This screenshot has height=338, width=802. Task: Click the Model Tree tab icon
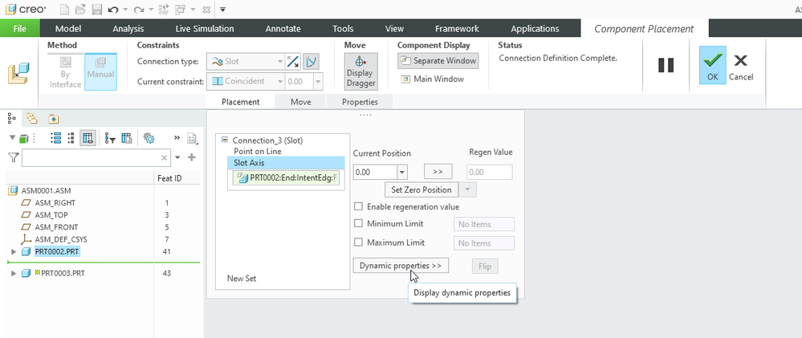(11, 119)
